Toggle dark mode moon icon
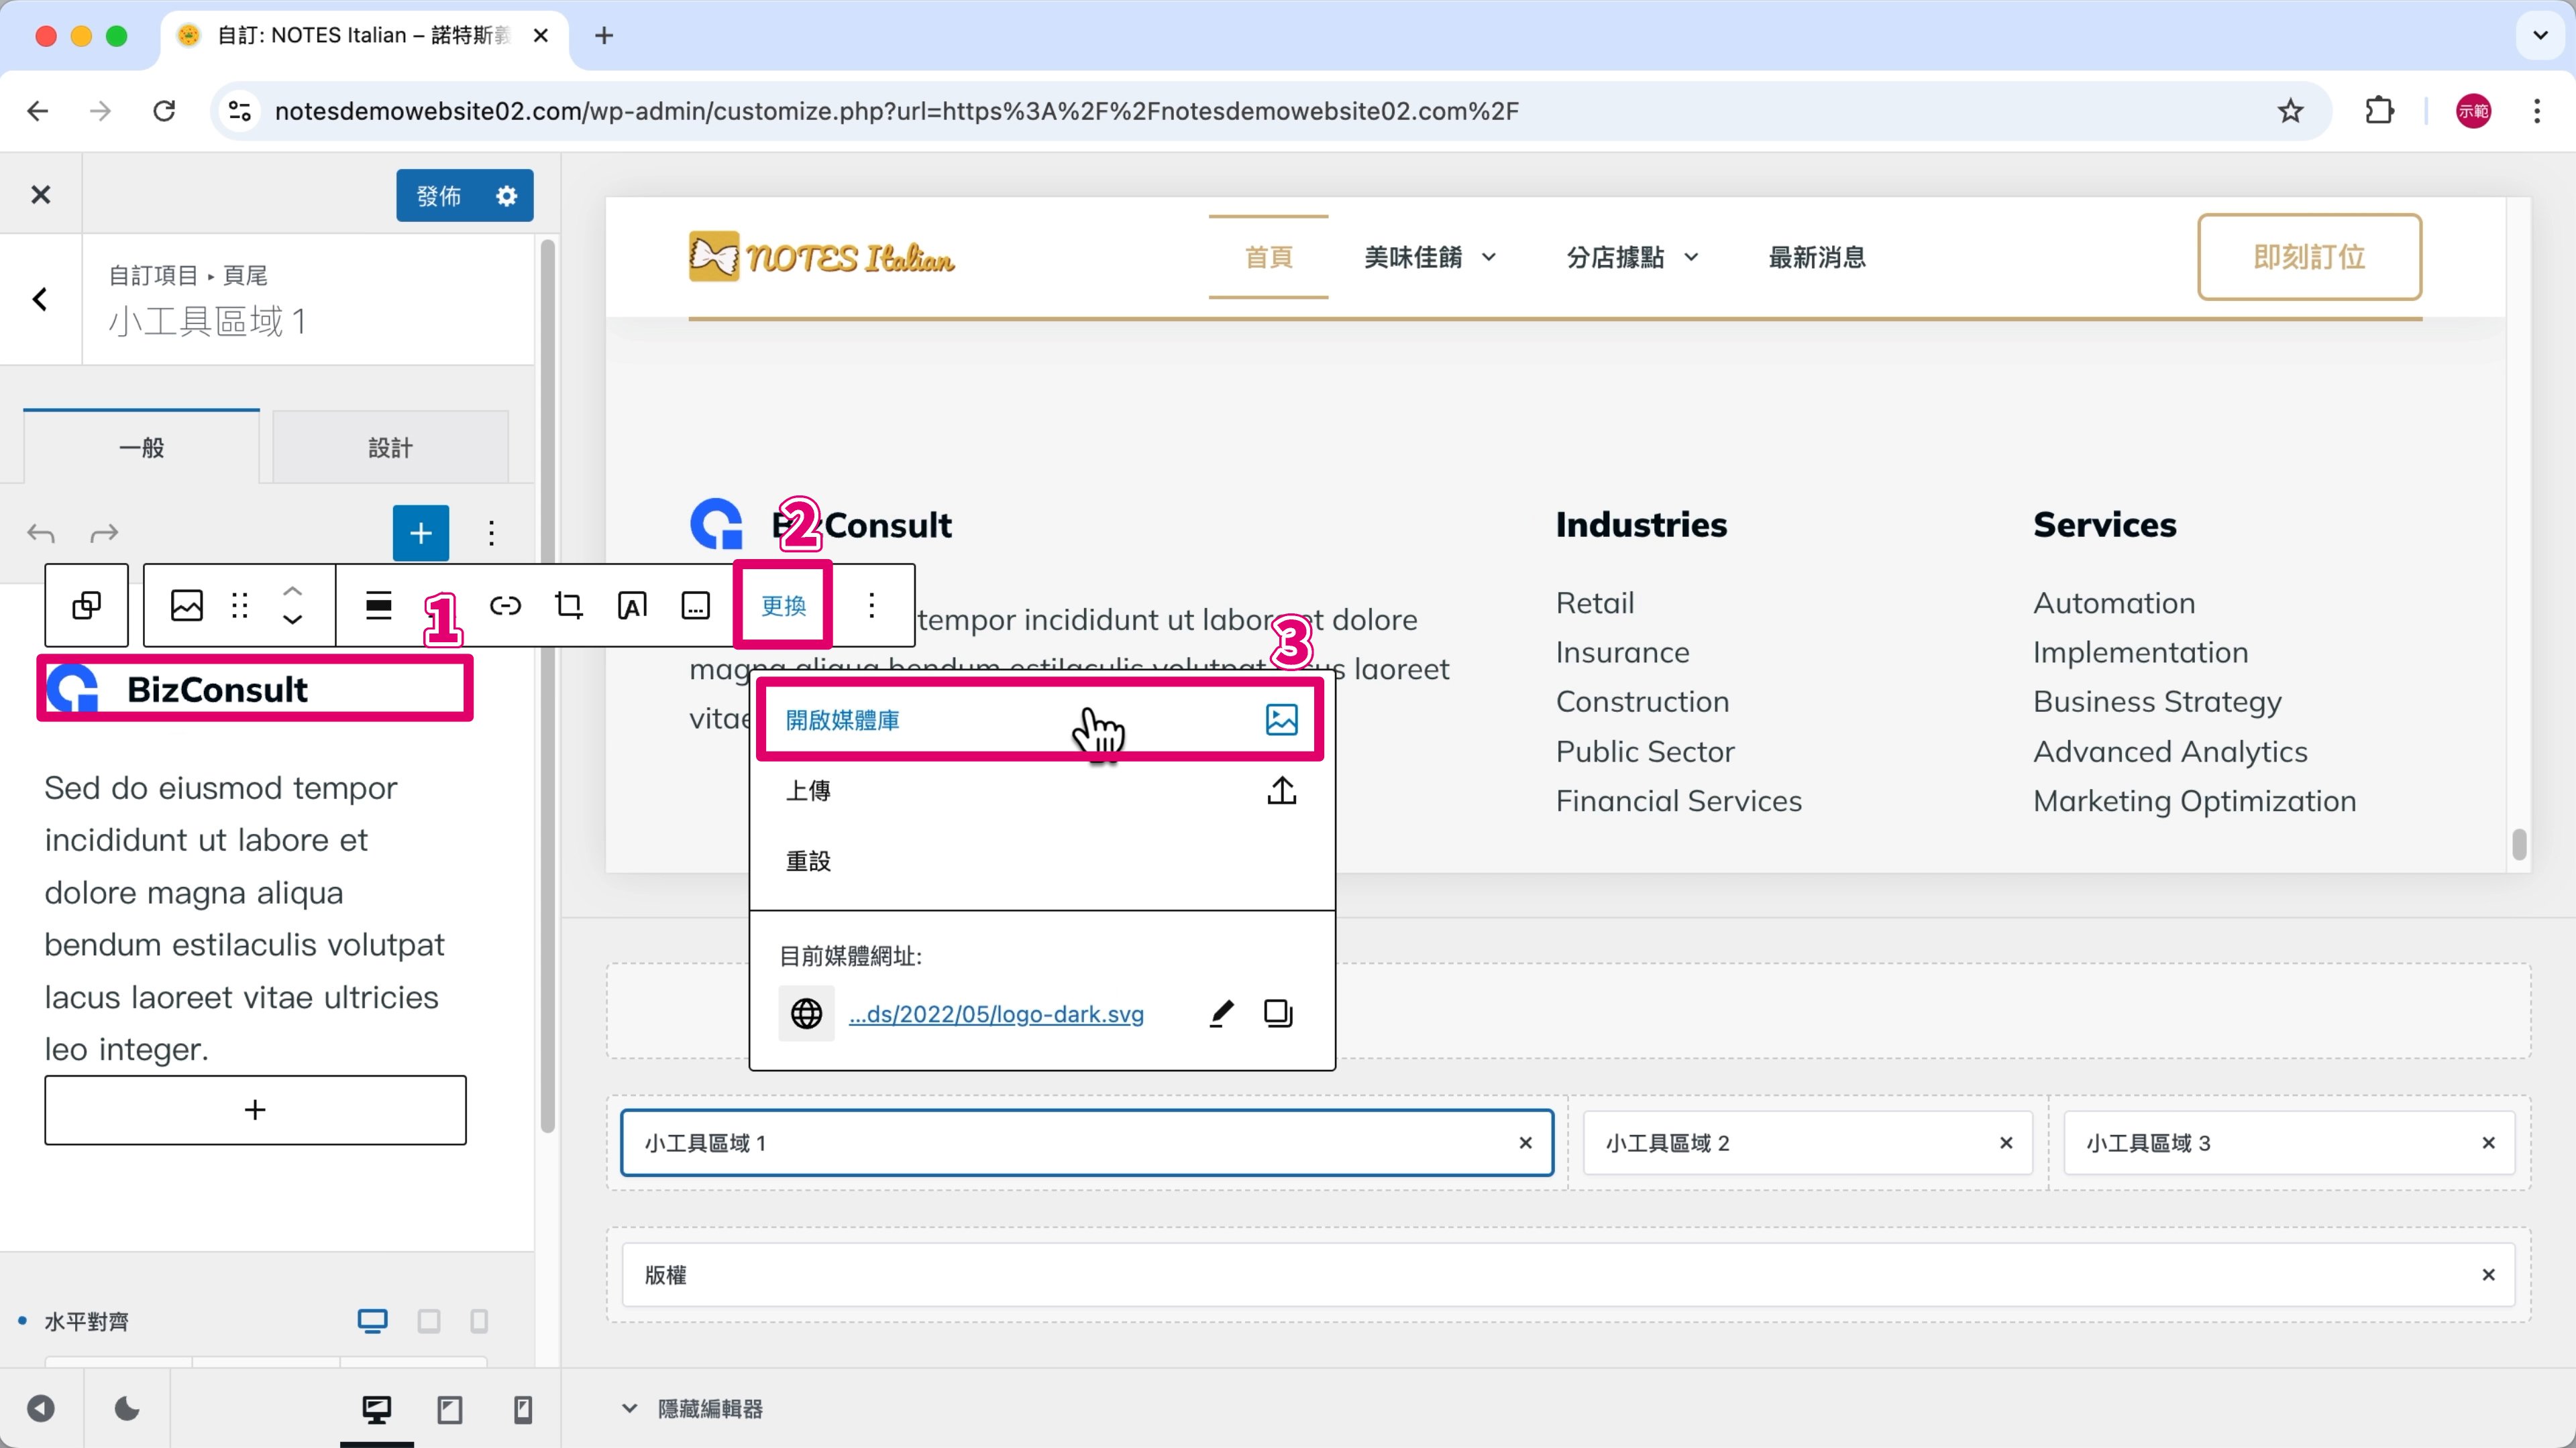Viewport: 2576px width, 1448px height. tap(127, 1409)
